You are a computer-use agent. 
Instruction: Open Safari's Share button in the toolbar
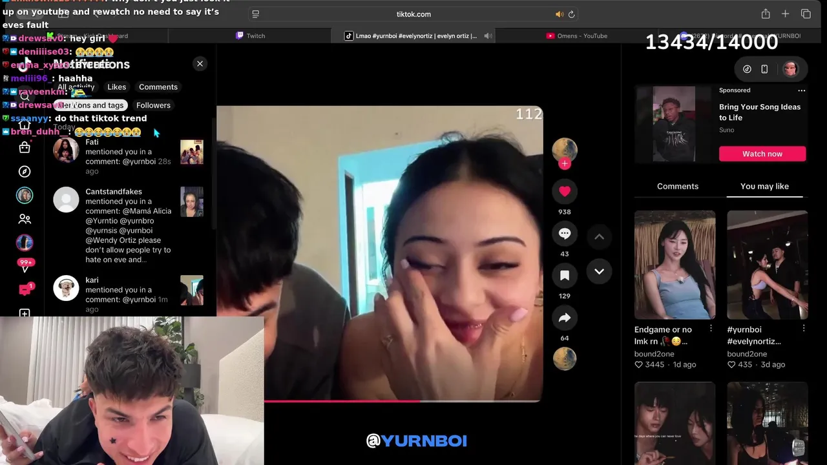click(766, 14)
